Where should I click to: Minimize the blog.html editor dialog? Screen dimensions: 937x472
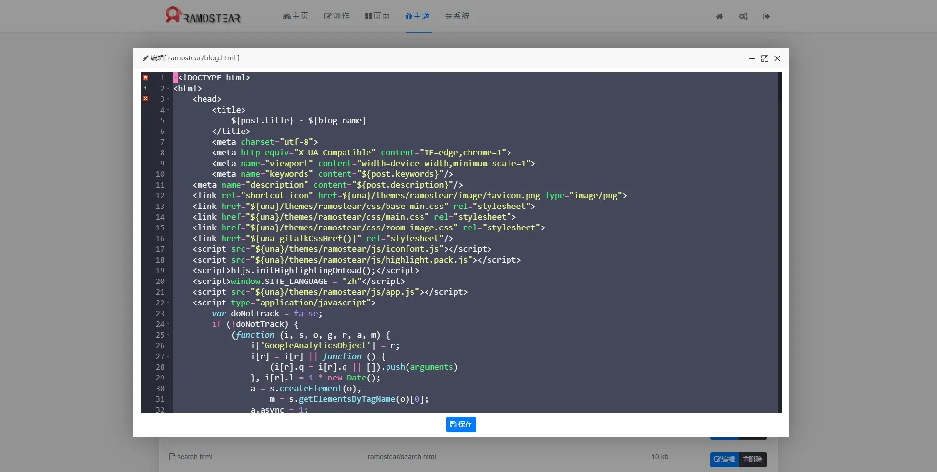752,58
